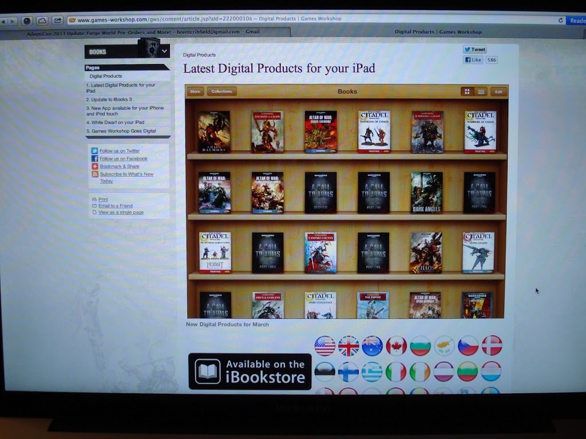Choose the Luxembourg flag icon

click(491, 372)
